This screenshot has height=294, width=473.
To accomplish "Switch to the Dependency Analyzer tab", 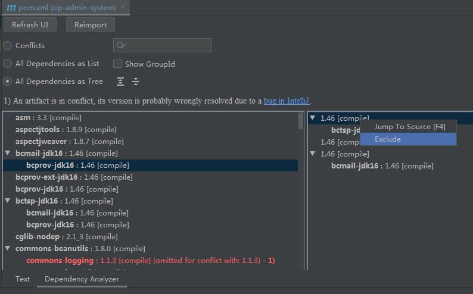I will (x=82, y=279).
